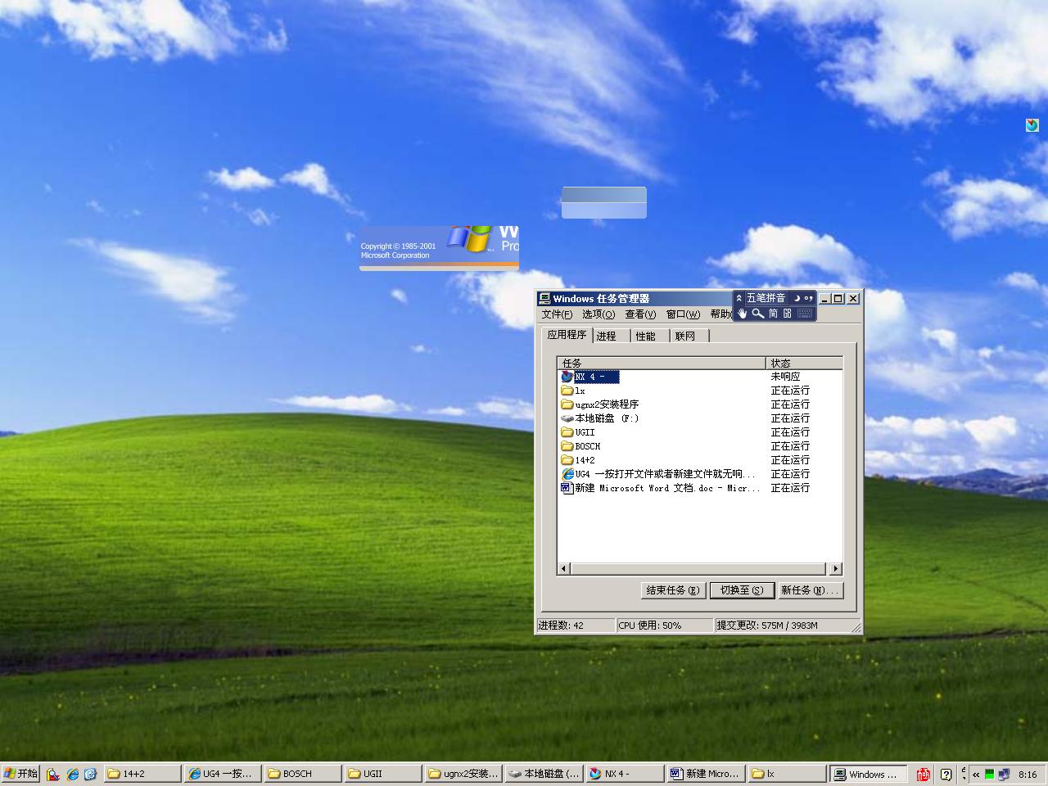Open the 文件(F) menu in Task Manager
Viewport: 1048px width, 786px height.
click(x=557, y=314)
